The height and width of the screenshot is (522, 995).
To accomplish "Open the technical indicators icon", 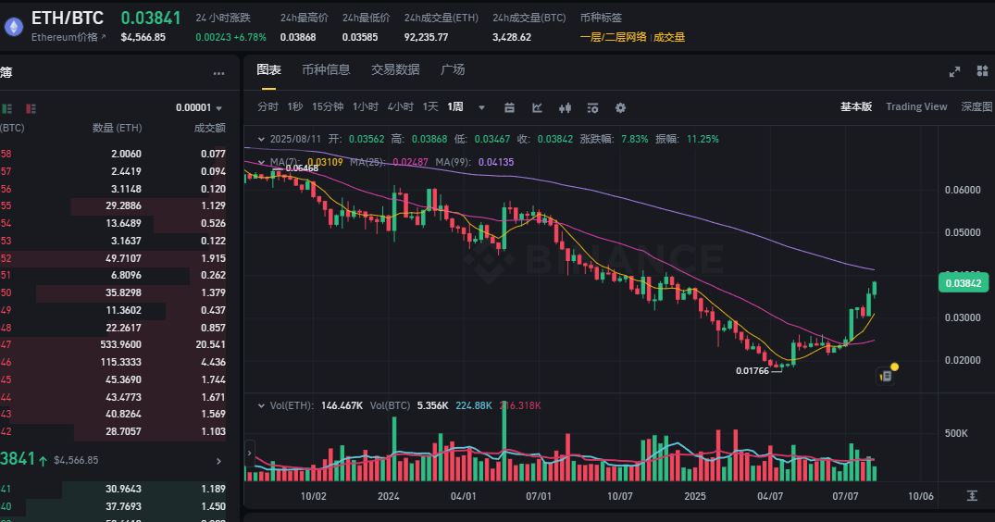I will 537,107.
